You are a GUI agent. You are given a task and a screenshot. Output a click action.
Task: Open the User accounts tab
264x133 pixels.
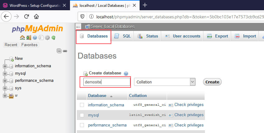183,36
